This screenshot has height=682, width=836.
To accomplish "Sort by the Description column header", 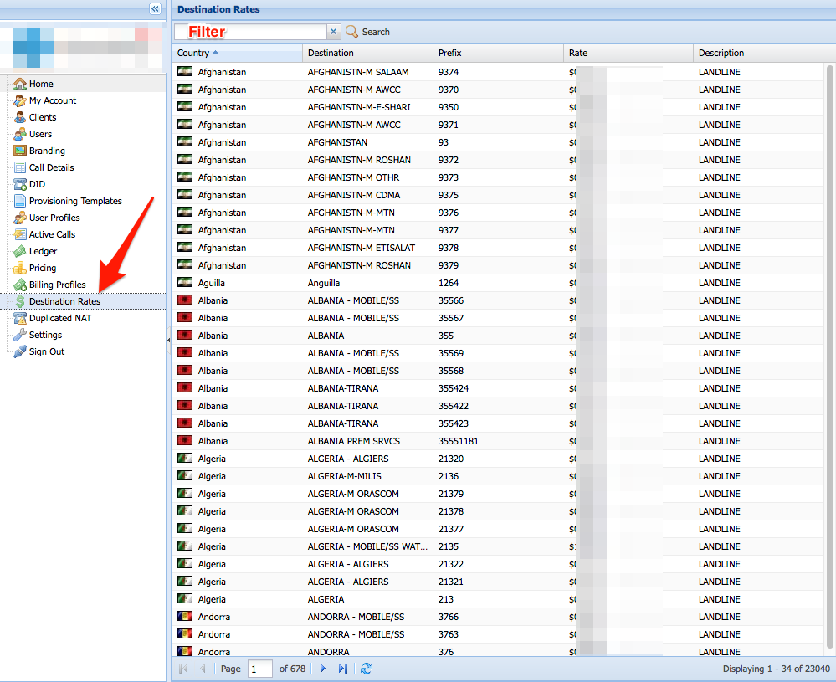I will tap(758, 53).
